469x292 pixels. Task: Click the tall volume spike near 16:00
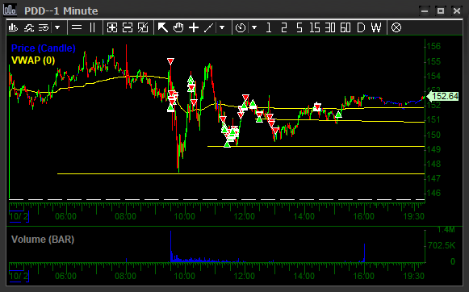coord(364,252)
